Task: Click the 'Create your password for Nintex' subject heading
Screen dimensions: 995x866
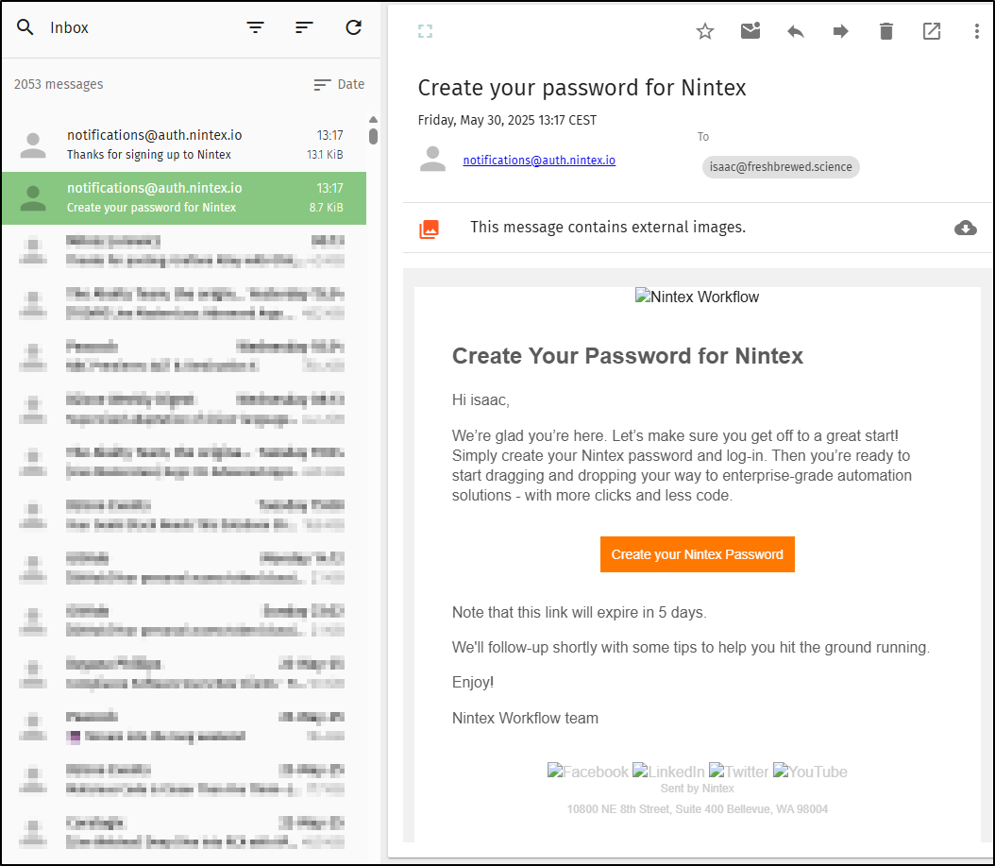Action: pos(582,88)
